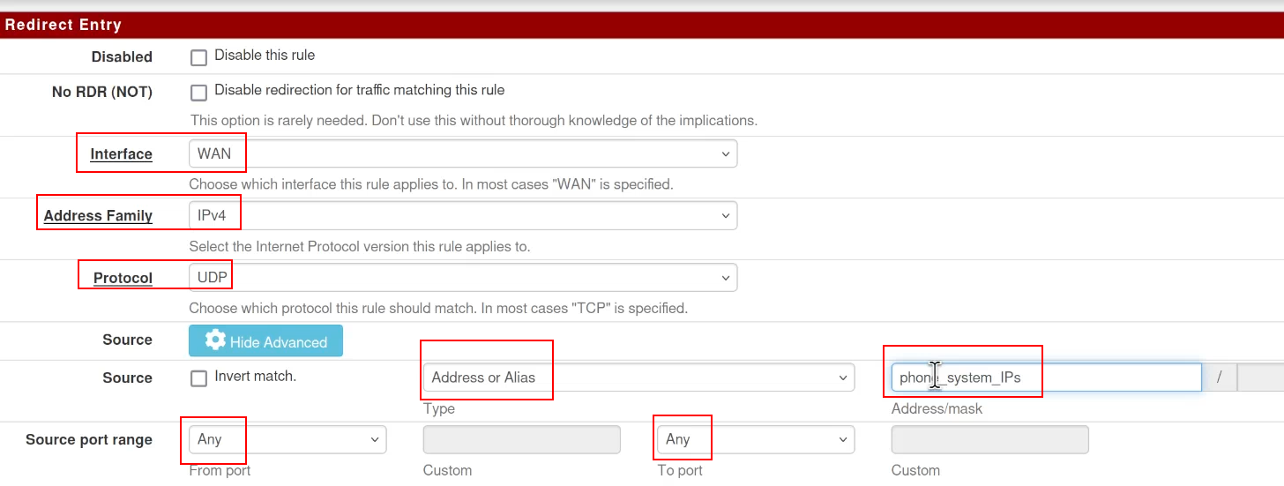Open the Interface WAN dropdown

[x=463, y=153]
